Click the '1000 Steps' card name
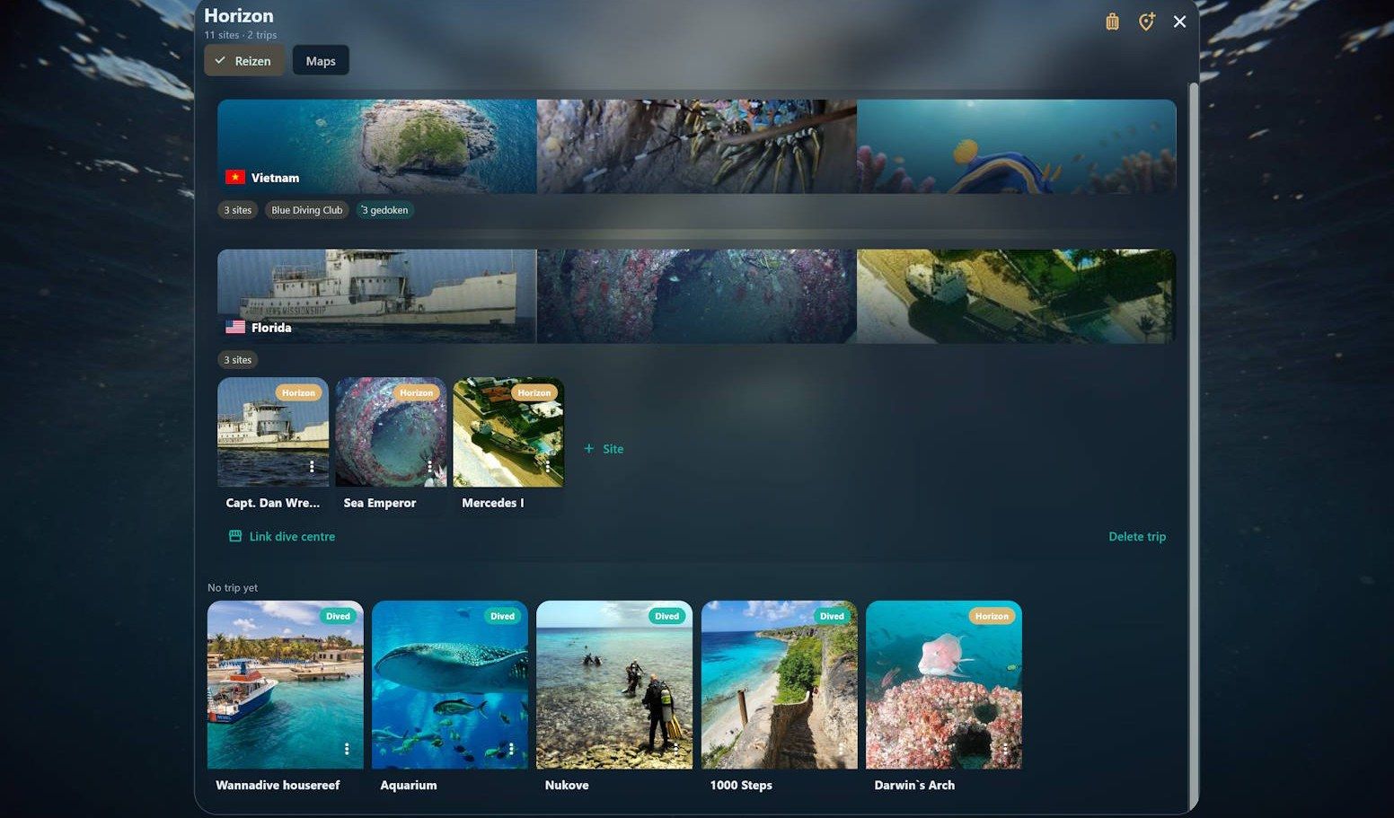The width and height of the screenshot is (1394, 818). click(x=741, y=785)
